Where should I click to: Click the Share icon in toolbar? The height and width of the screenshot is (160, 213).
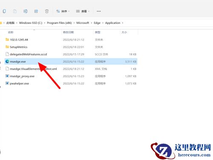click(36, 11)
